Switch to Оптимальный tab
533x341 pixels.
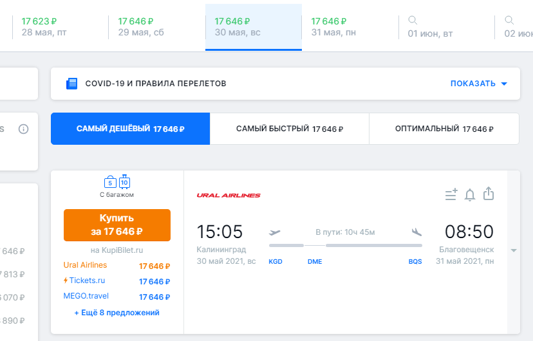[444, 129]
